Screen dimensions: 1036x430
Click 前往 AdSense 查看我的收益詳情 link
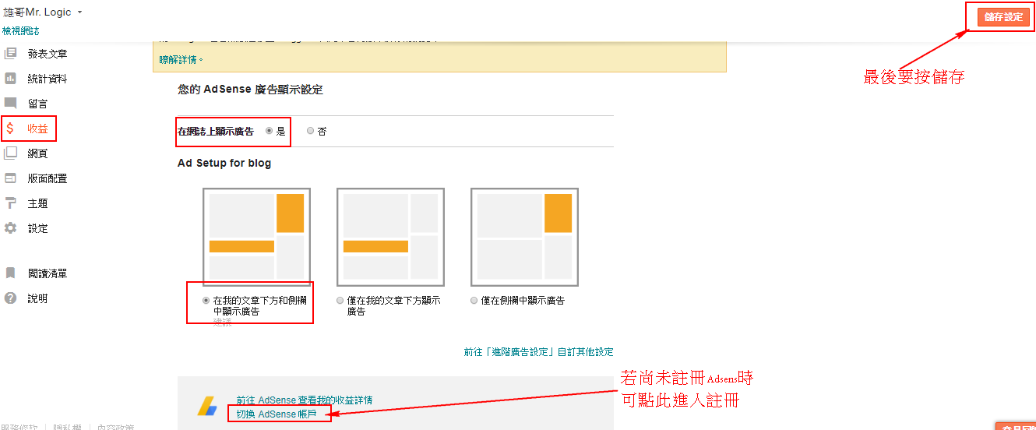click(305, 400)
